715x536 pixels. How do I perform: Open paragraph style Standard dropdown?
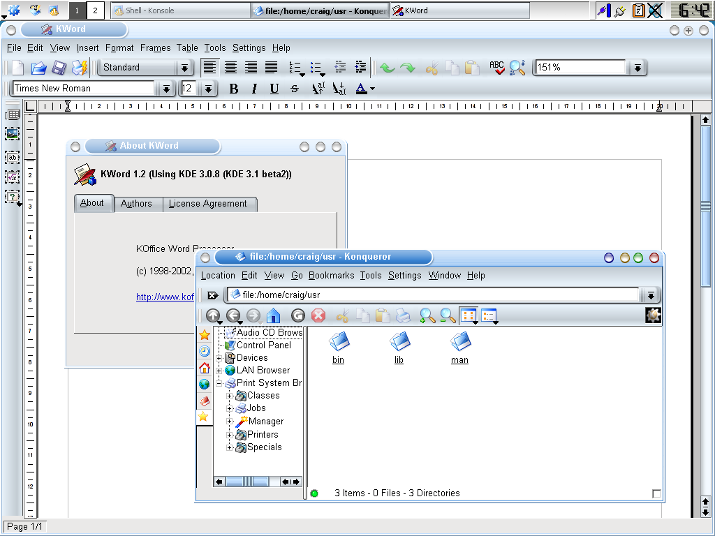(x=184, y=68)
